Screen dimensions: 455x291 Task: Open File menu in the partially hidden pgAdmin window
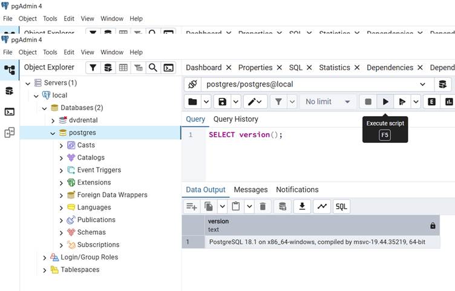[x=7, y=19]
